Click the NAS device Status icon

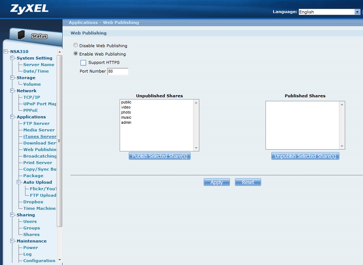21,35
